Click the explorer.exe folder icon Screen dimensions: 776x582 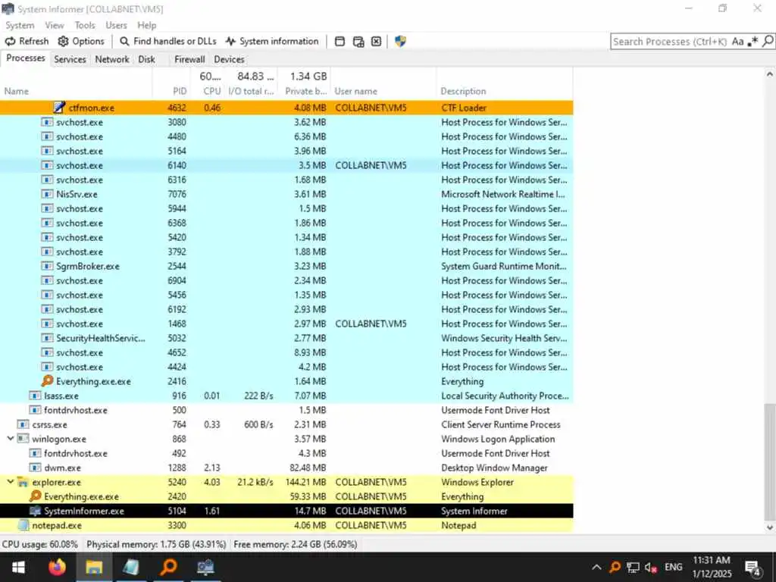pyautogui.click(x=23, y=481)
